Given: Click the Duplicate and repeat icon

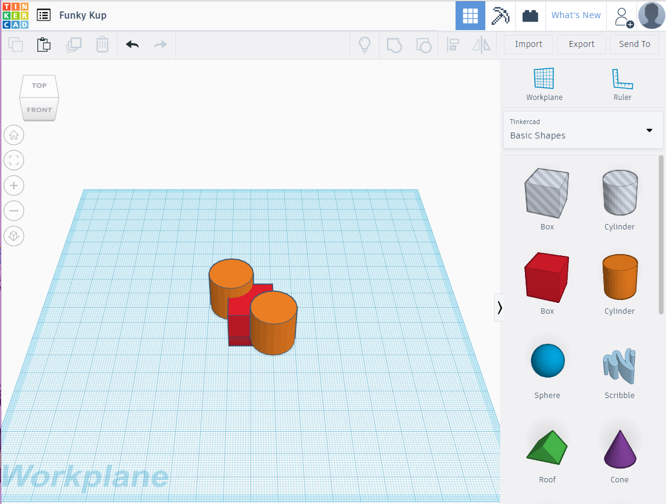Looking at the screenshot, I should tap(74, 45).
